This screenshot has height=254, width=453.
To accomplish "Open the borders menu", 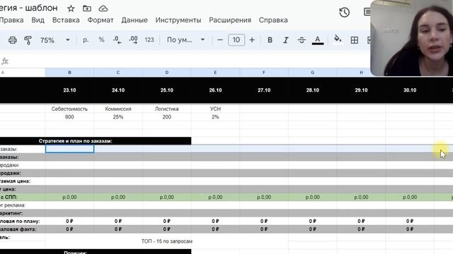I will coord(354,40).
